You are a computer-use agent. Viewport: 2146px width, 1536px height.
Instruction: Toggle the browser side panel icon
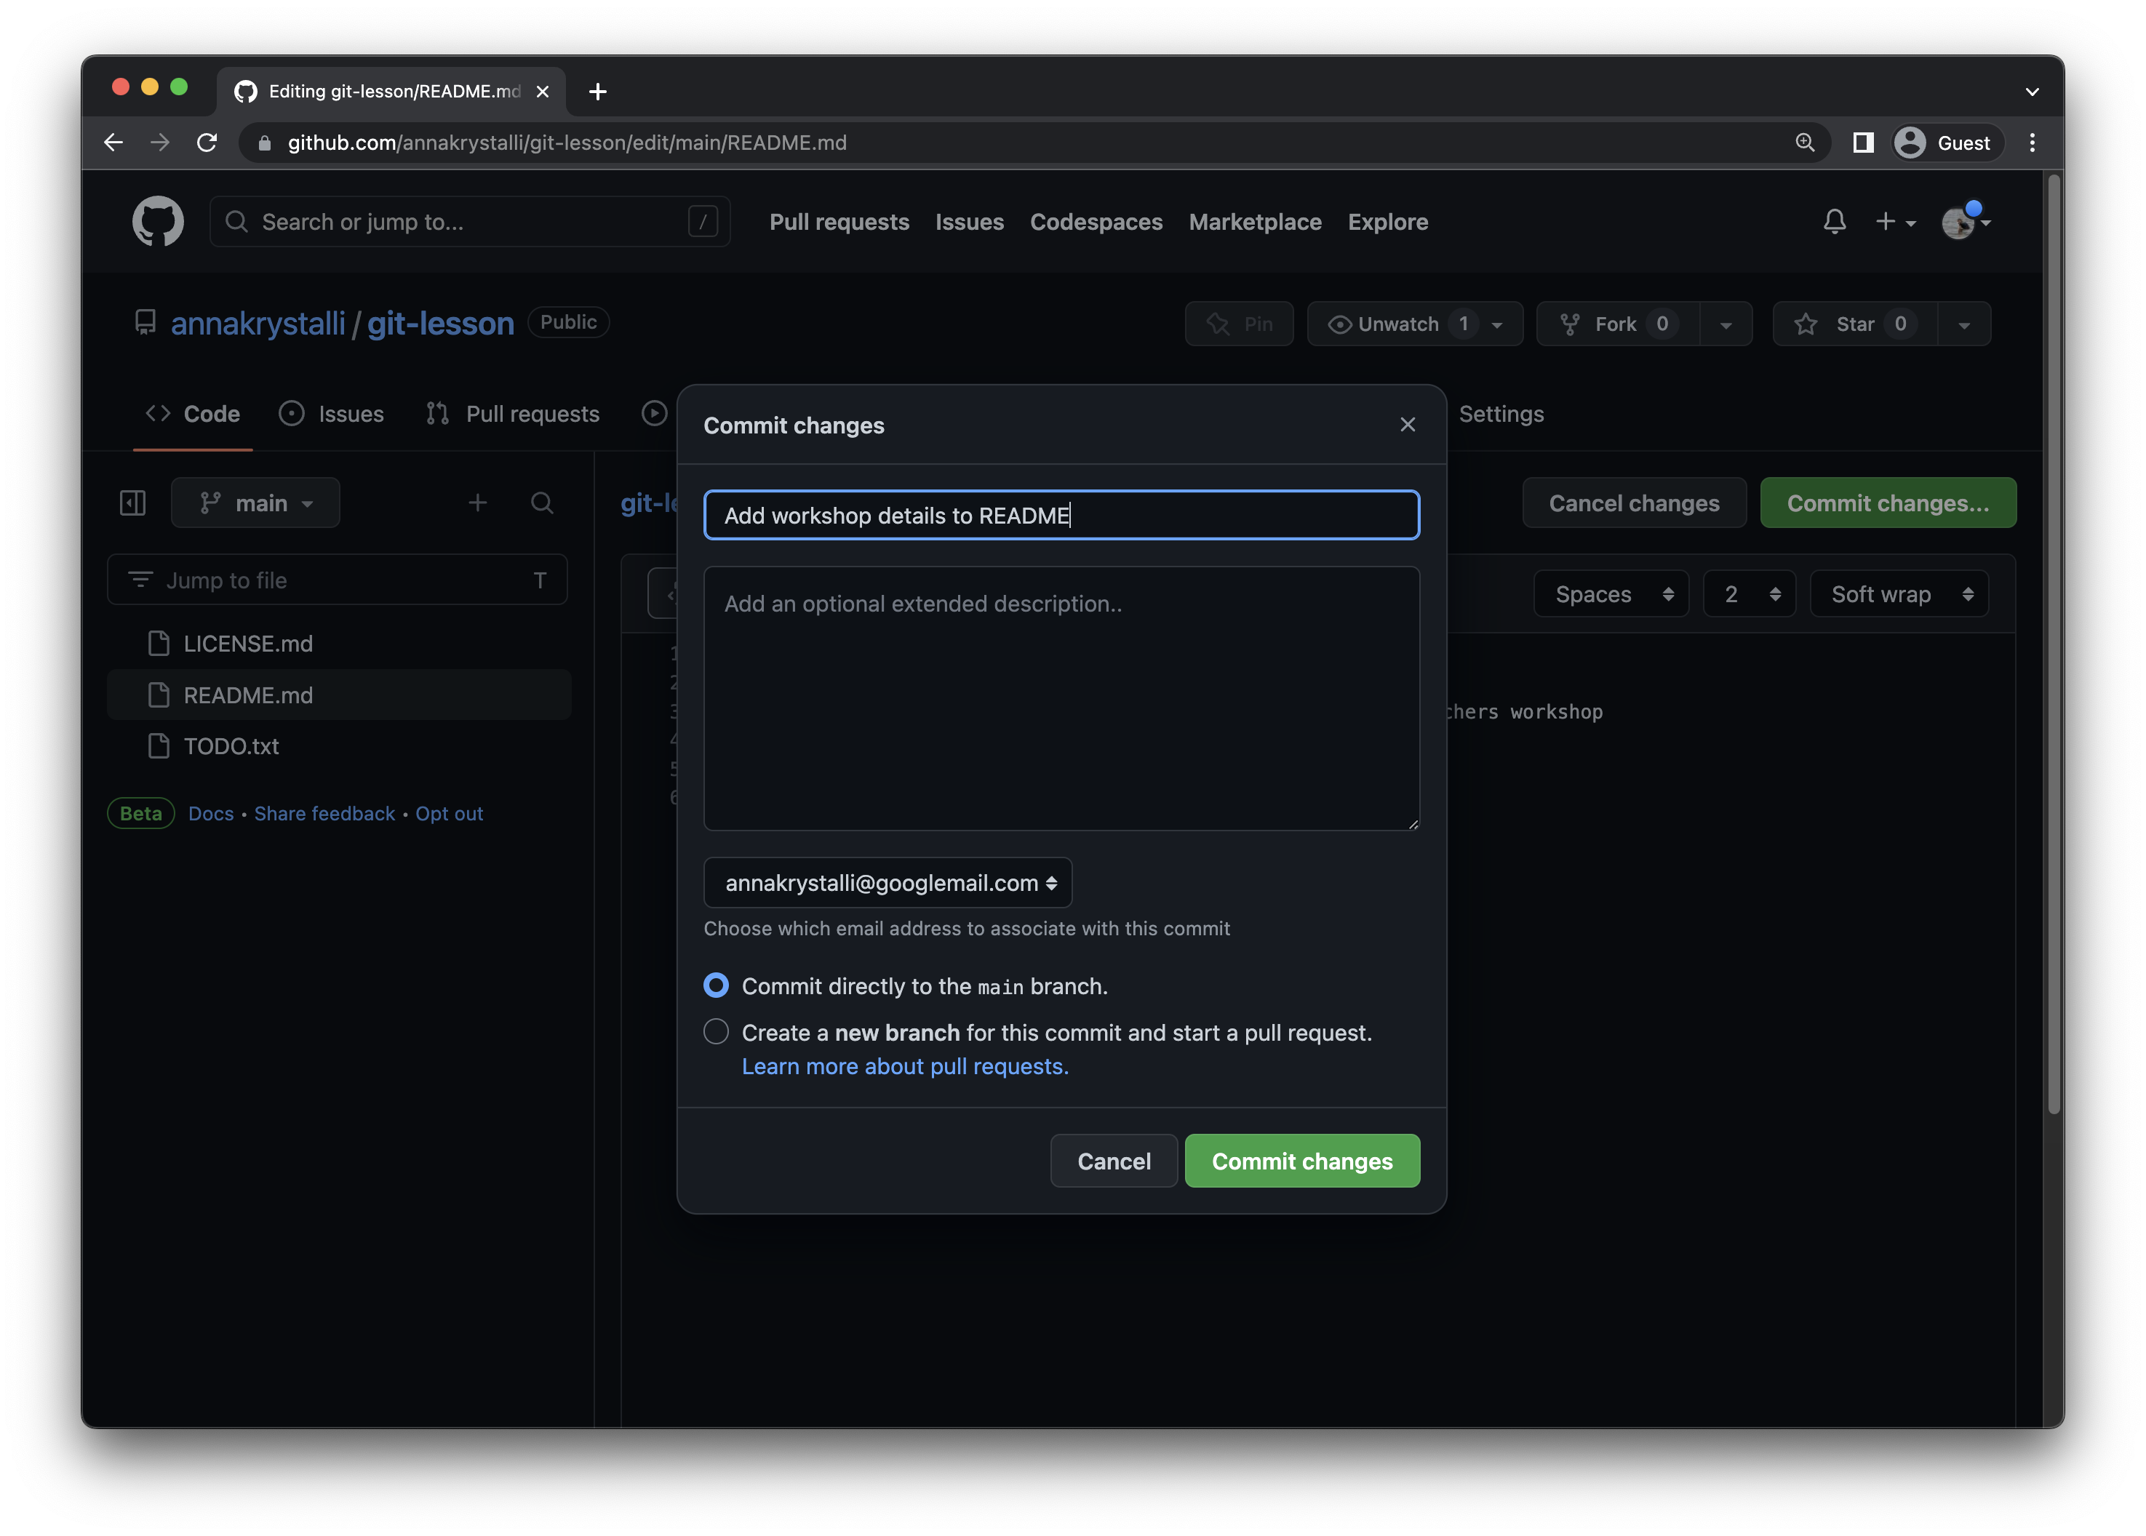click(x=1862, y=143)
